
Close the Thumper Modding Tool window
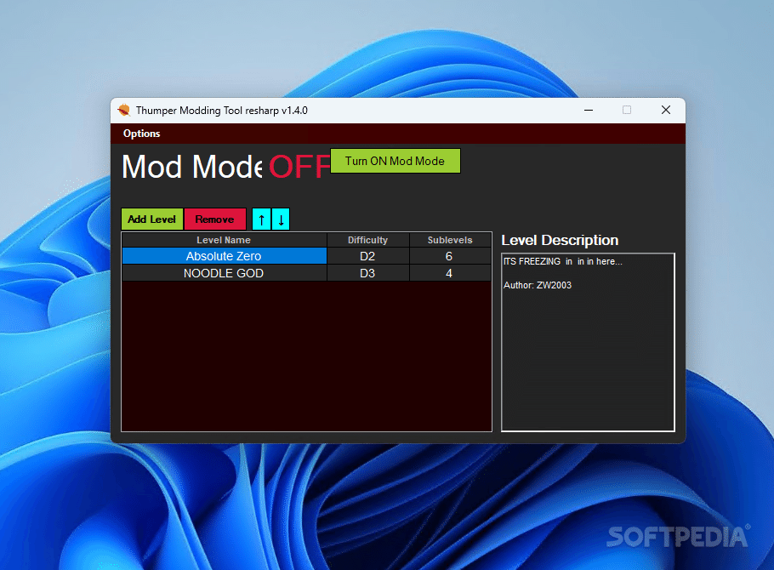click(666, 110)
